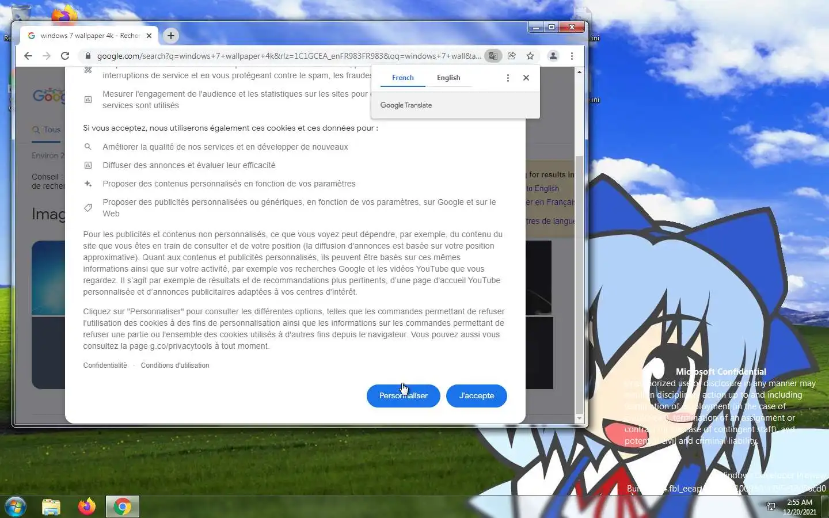Select the French tab in Translate popup
This screenshot has width=829, height=518.
pyautogui.click(x=402, y=78)
